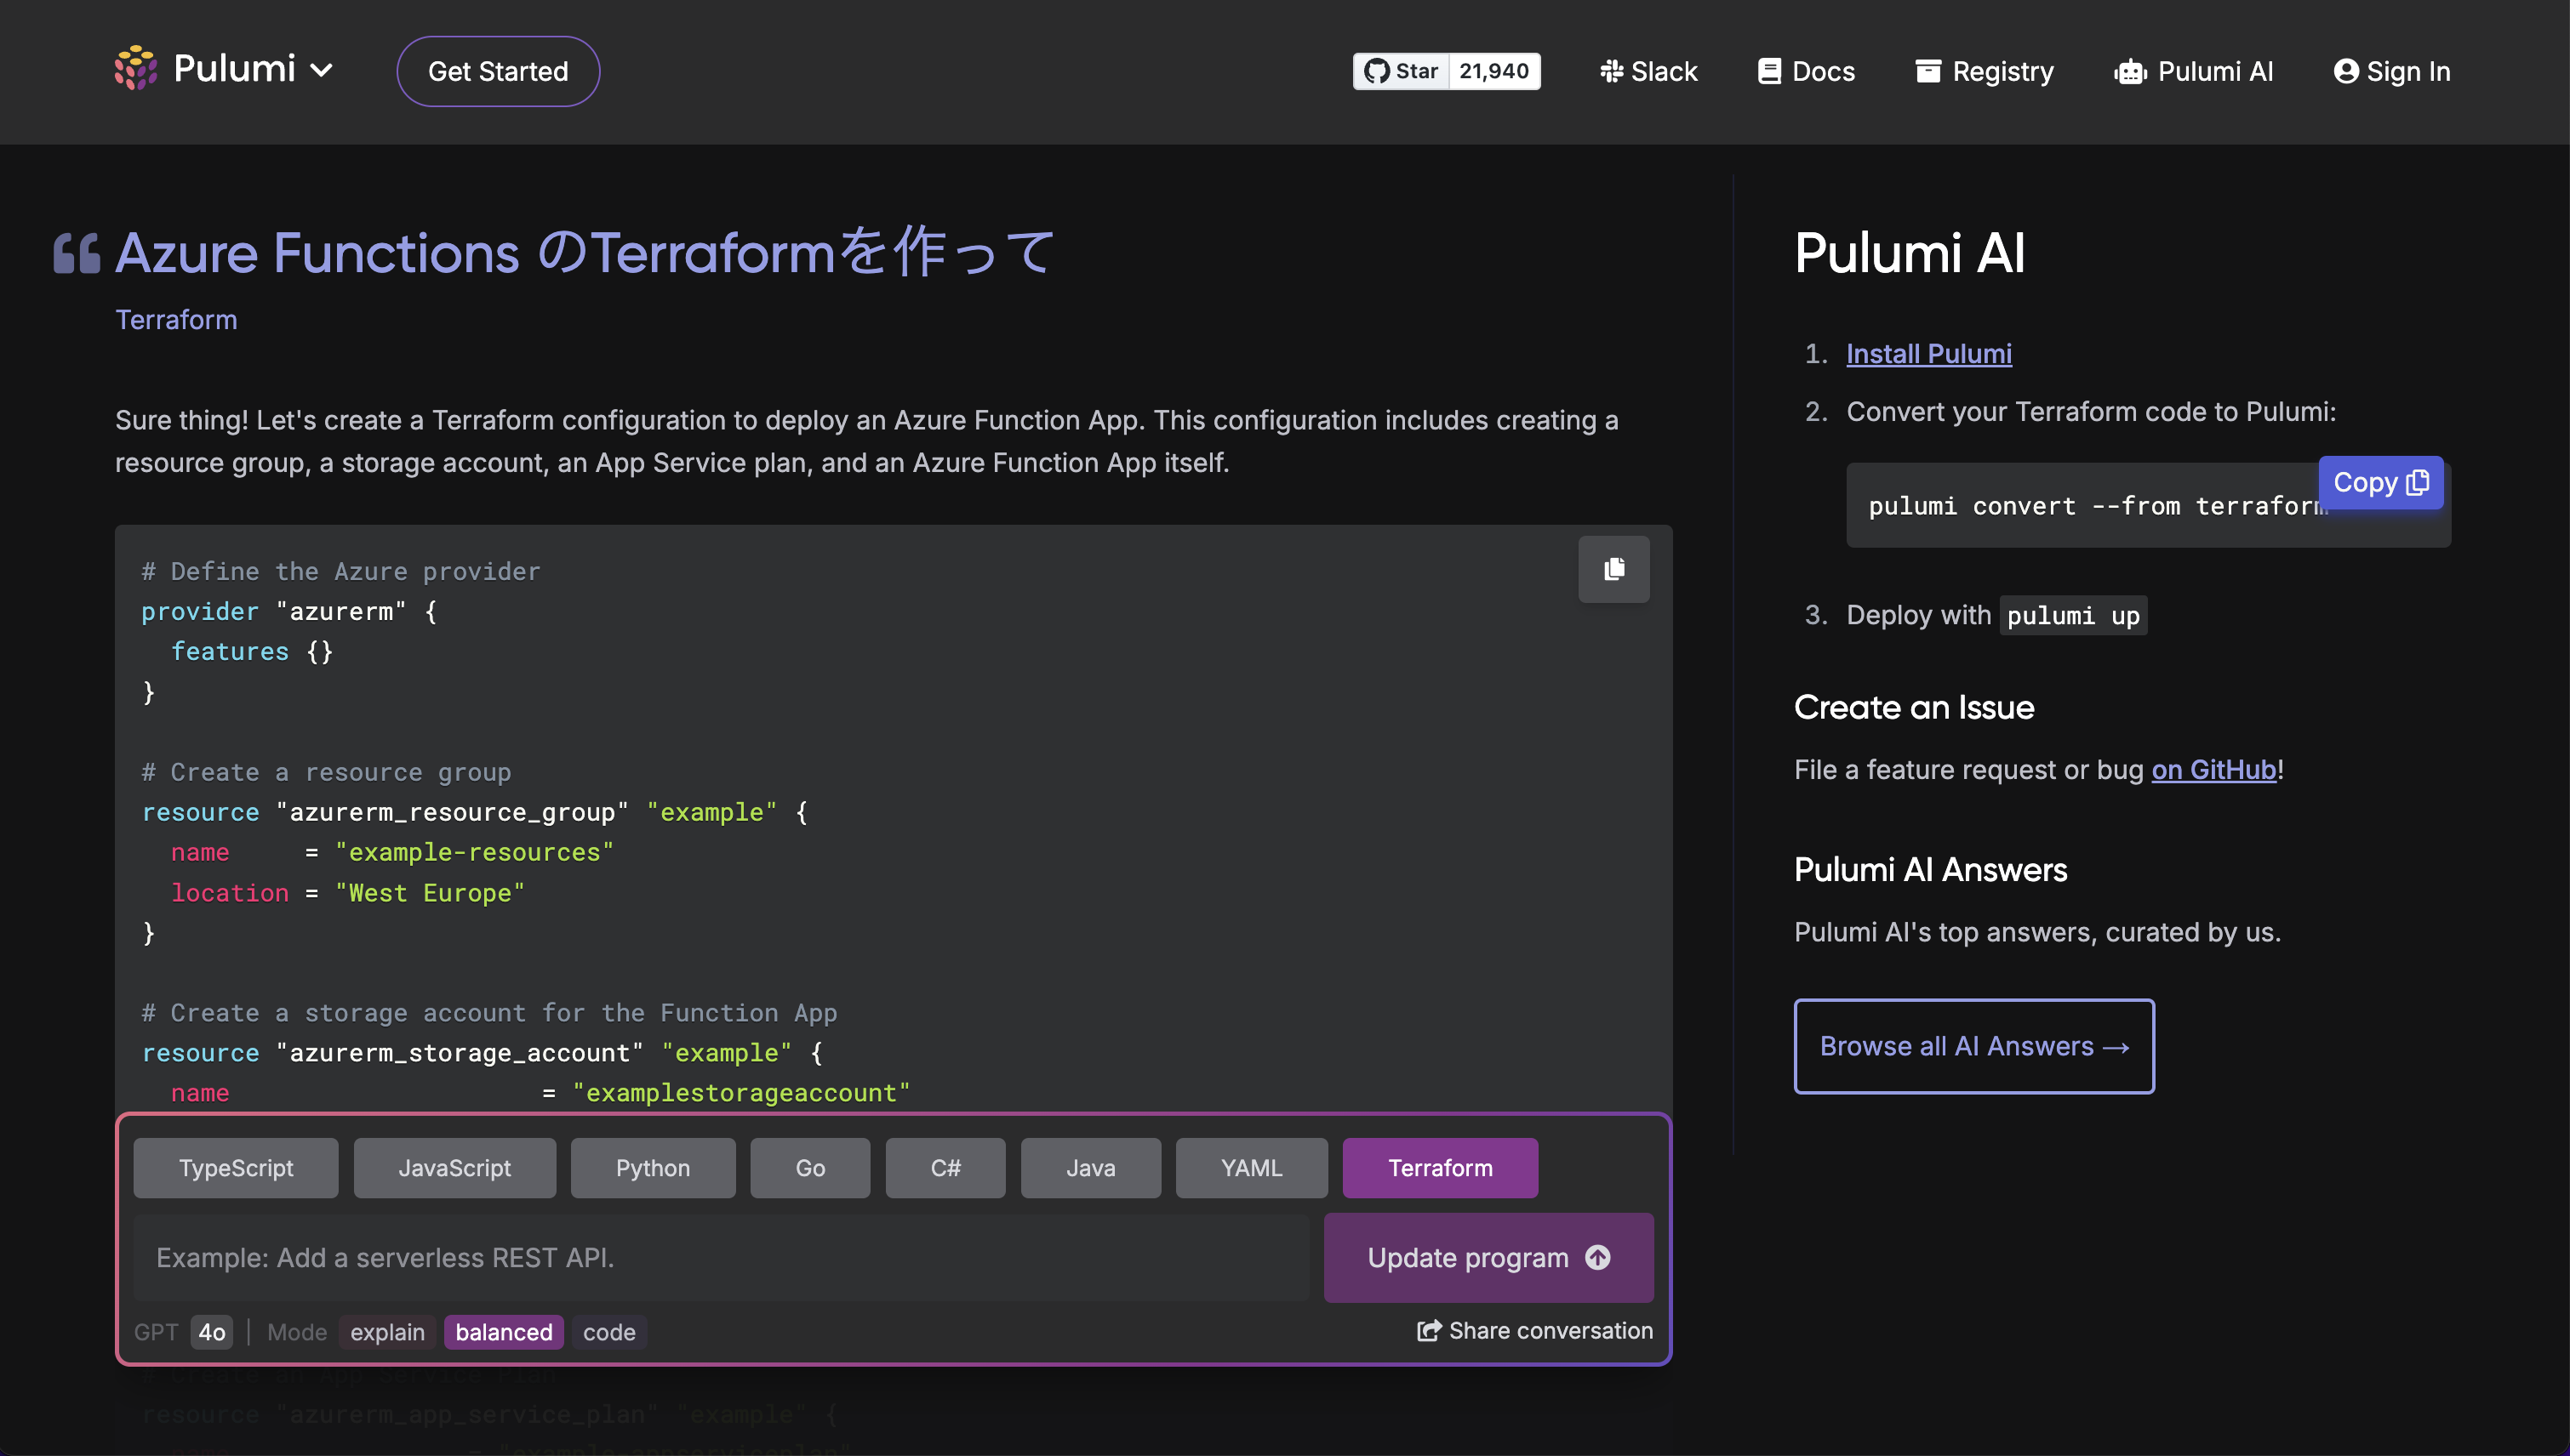Click the conversation title heading

pos(585,252)
